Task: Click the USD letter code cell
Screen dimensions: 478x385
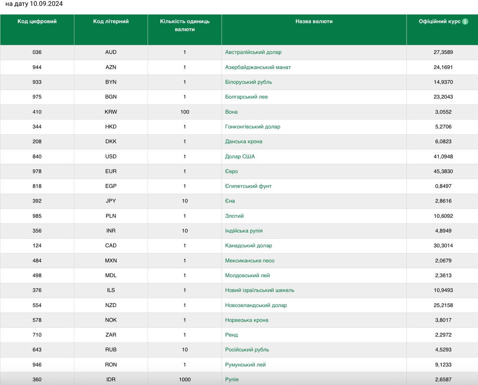Action: point(111,157)
